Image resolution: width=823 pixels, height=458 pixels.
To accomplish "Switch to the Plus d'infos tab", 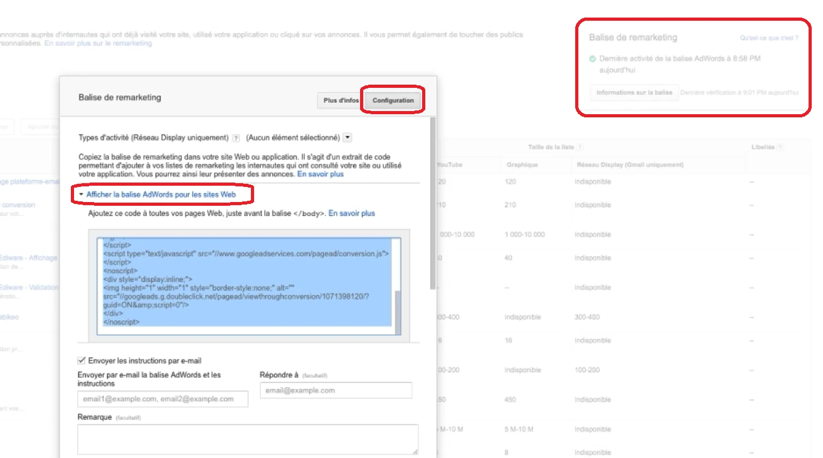I will coord(341,100).
